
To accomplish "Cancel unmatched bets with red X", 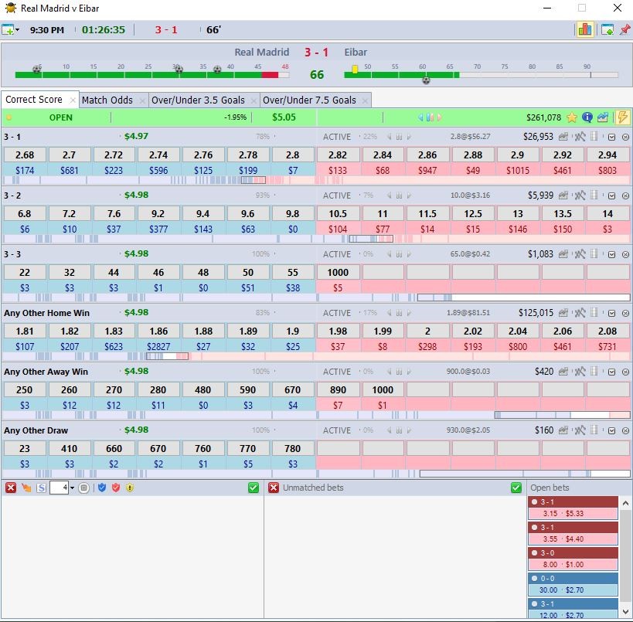I will pos(274,488).
